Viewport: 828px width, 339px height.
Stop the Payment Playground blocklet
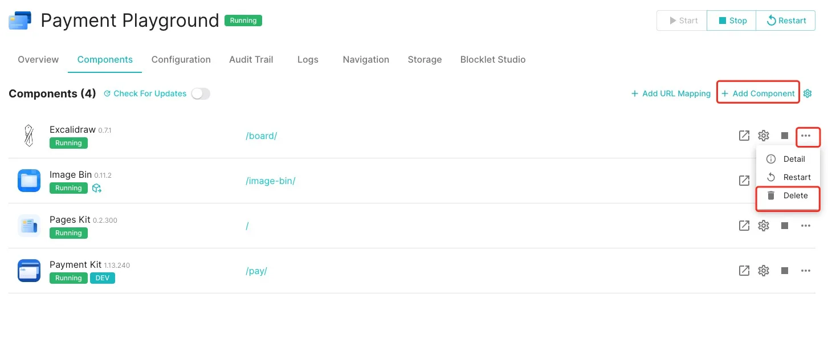[732, 21]
